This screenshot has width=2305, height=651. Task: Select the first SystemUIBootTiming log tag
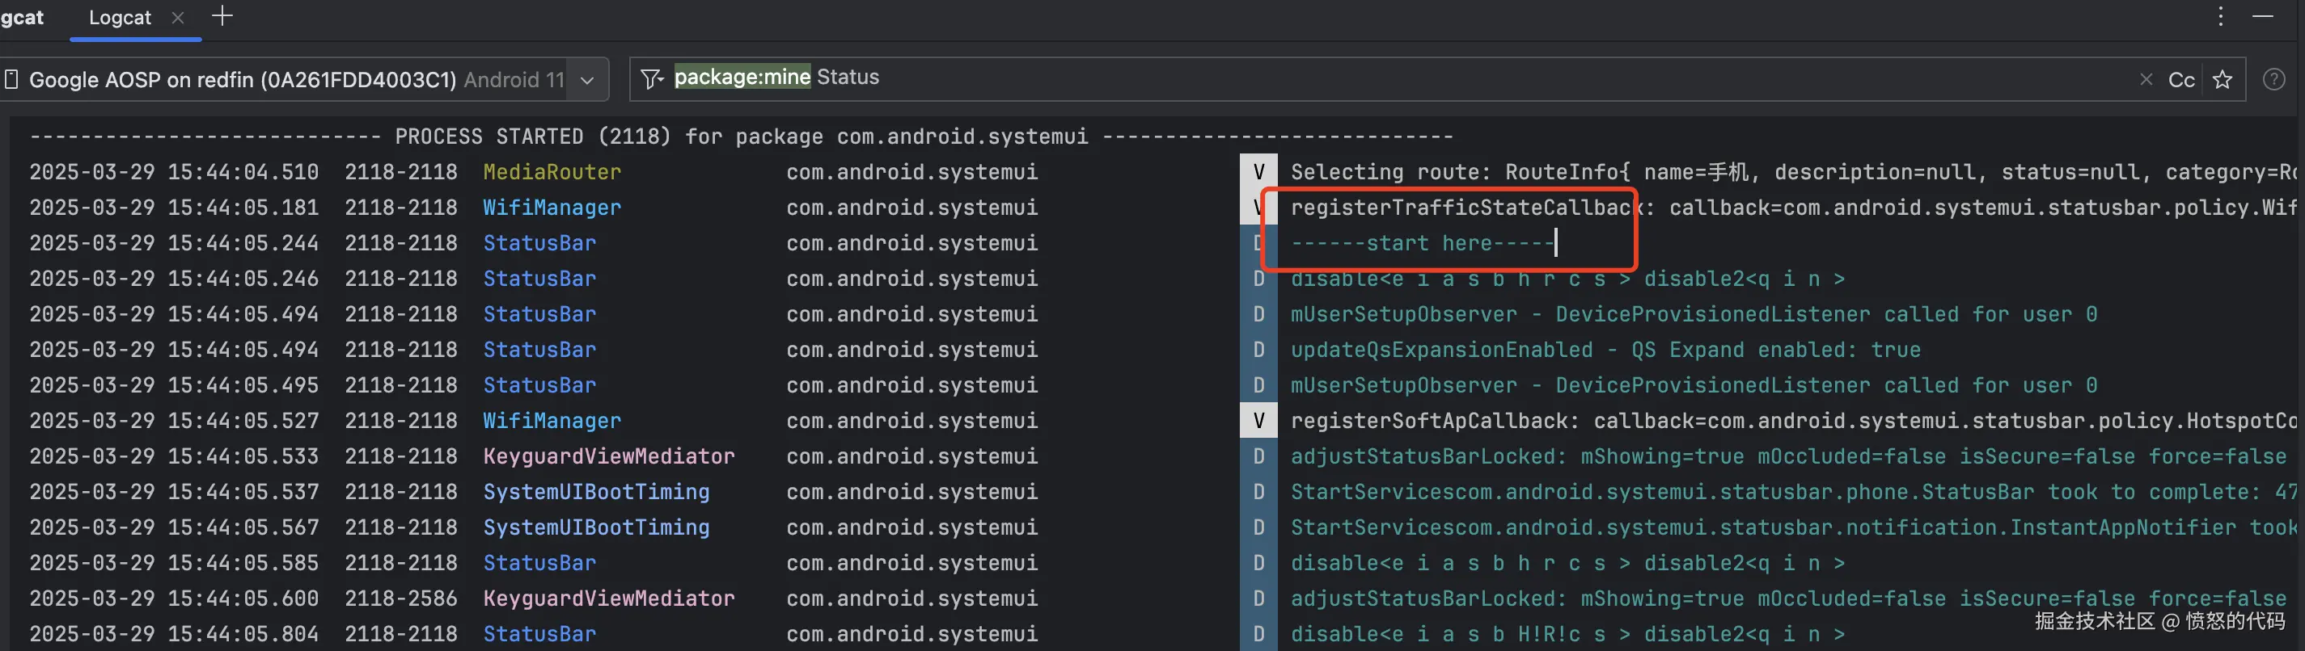(596, 492)
